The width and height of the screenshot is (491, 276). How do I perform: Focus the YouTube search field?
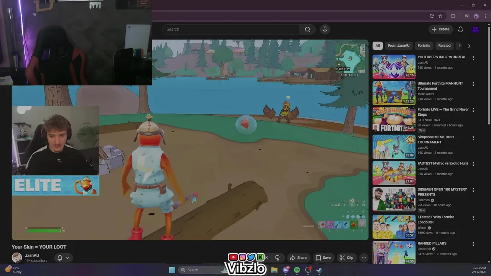click(231, 30)
